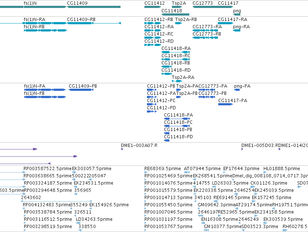
Task: Select transcript CG11412-RC
Action: point(153,38)
